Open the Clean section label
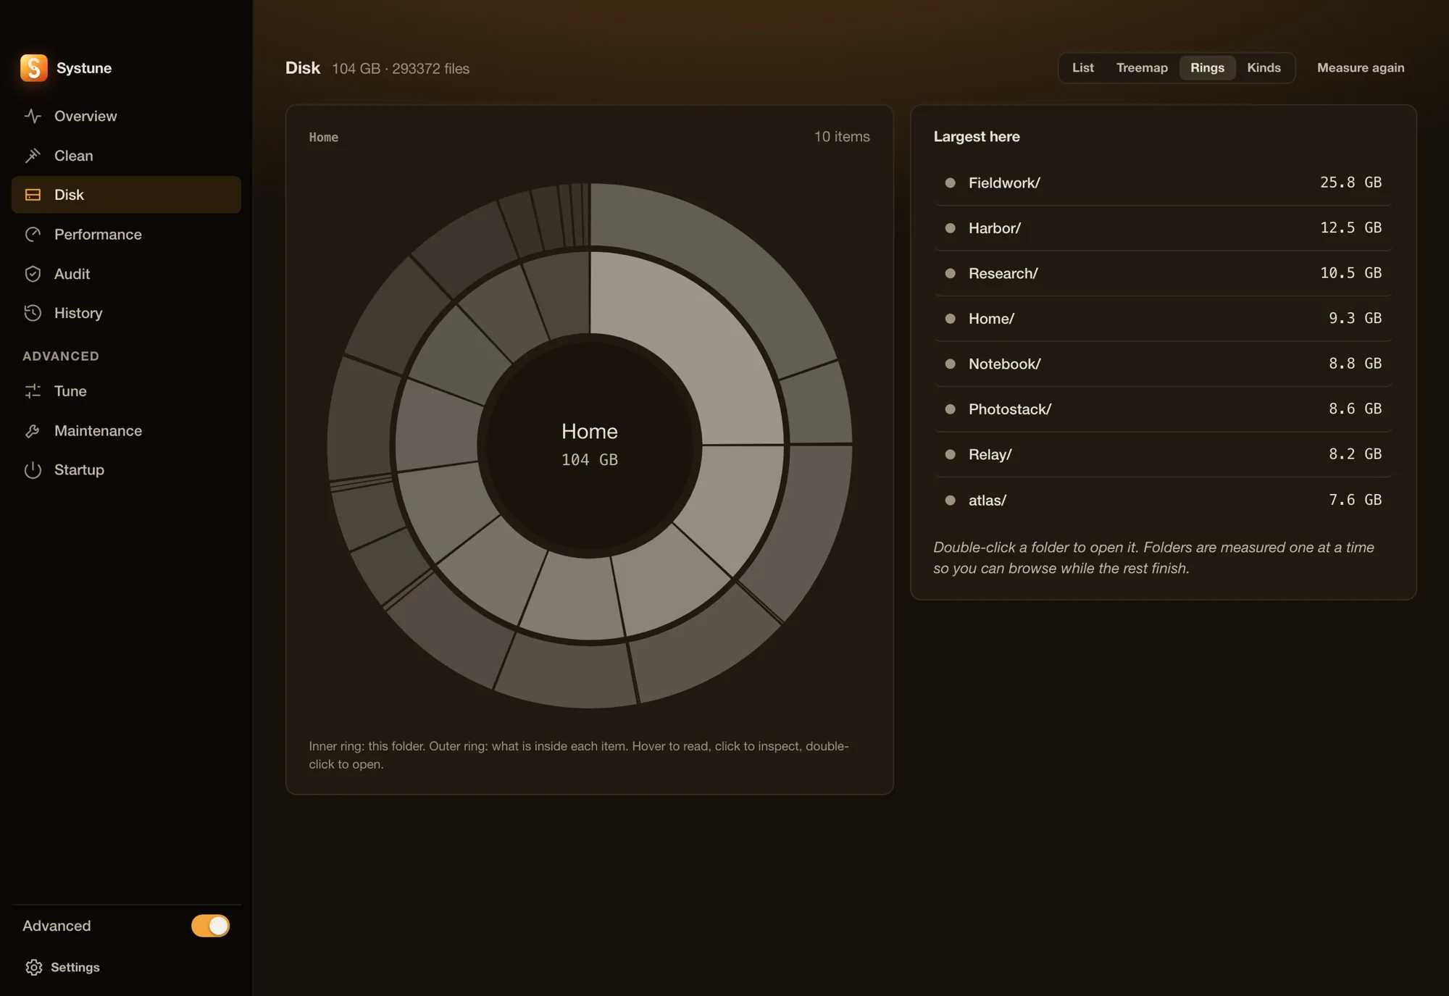This screenshot has height=996, width=1449. [73, 156]
